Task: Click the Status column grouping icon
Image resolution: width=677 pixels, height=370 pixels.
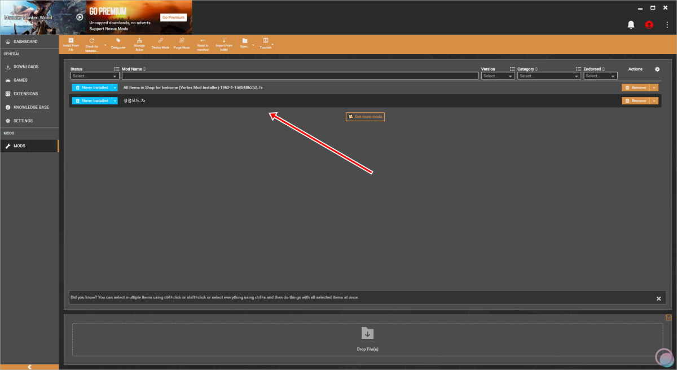Action: (x=117, y=69)
